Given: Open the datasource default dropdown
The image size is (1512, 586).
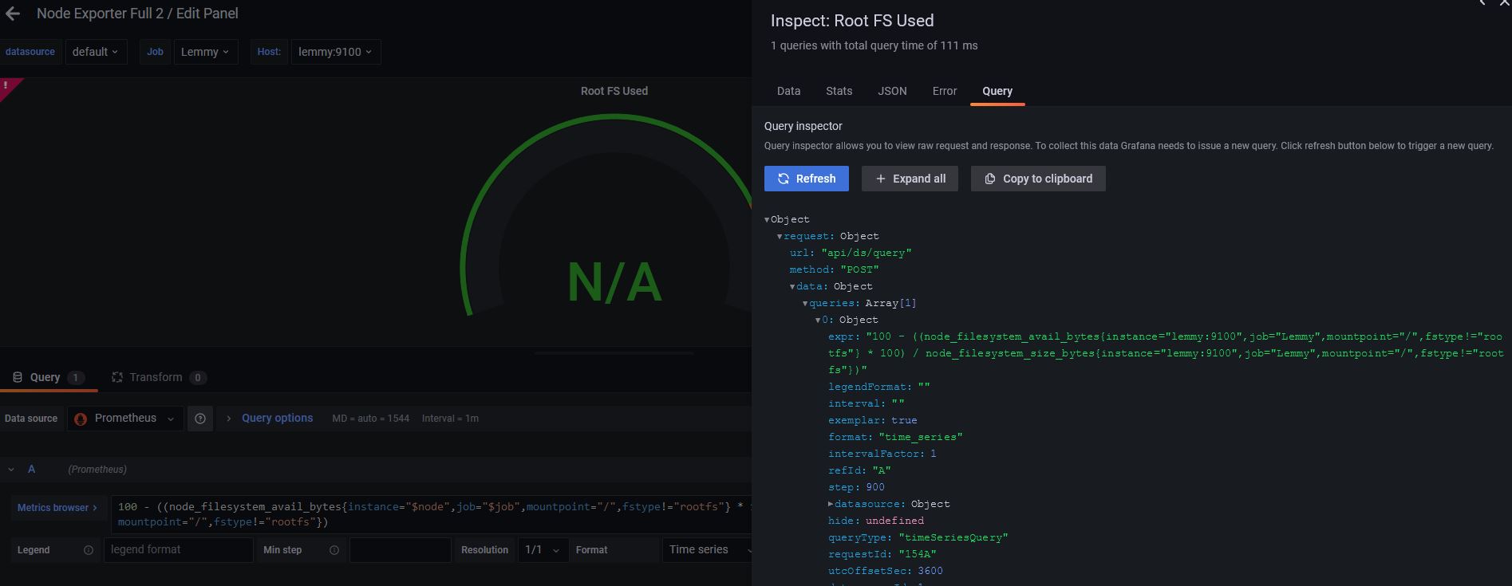Looking at the screenshot, I should pyautogui.click(x=96, y=52).
